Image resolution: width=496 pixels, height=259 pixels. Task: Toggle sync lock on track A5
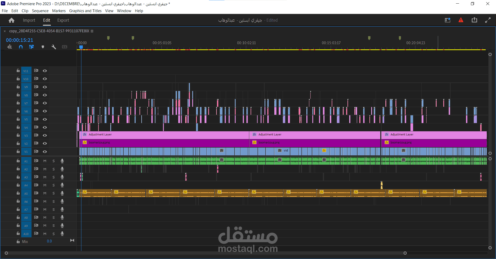click(x=36, y=193)
